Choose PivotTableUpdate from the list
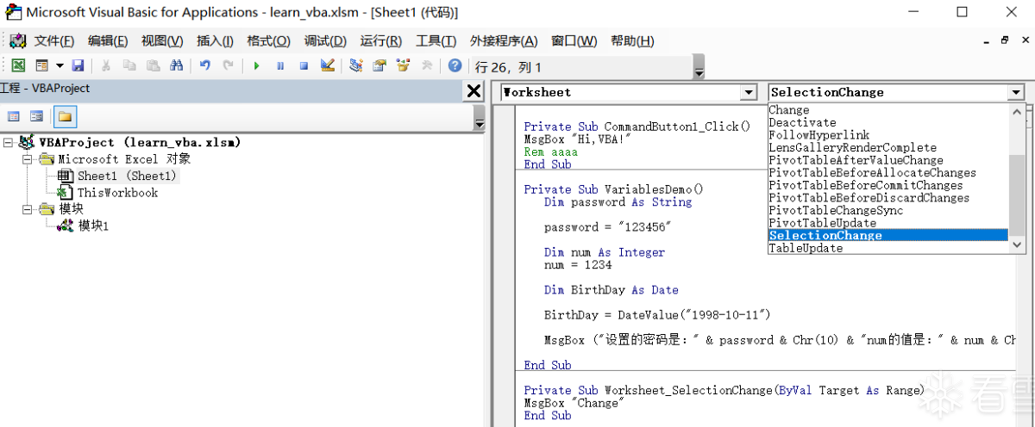The width and height of the screenshot is (1035, 427). [888, 223]
